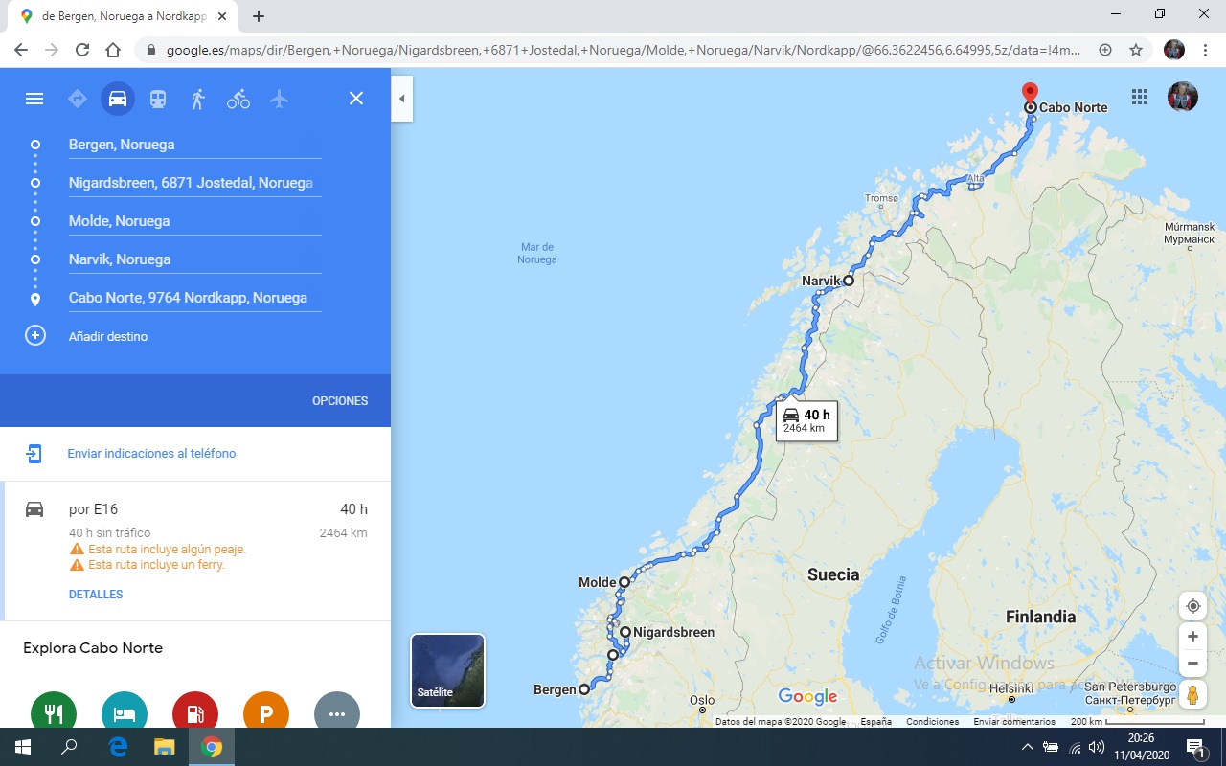Zoom in the map with plus
The image size is (1226, 766).
1192,637
